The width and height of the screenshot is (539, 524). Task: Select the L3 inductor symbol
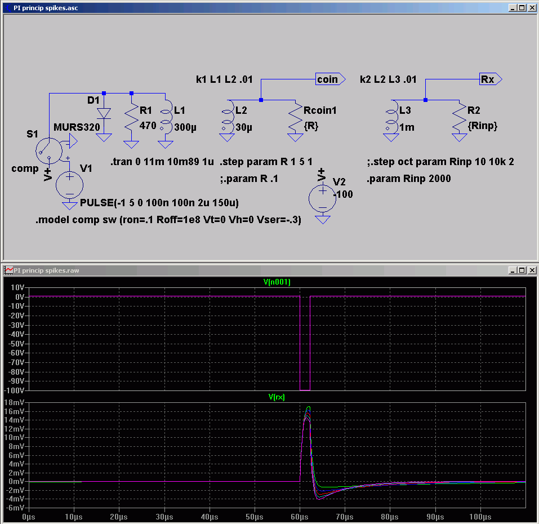click(391, 118)
